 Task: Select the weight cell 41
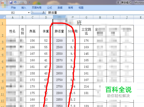pyautogui.click(x=46, y=60)
